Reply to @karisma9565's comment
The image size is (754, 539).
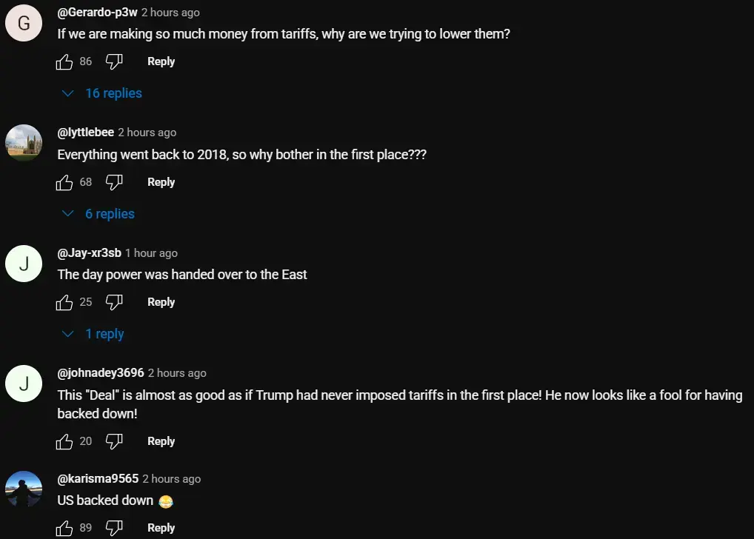(161, 528)
